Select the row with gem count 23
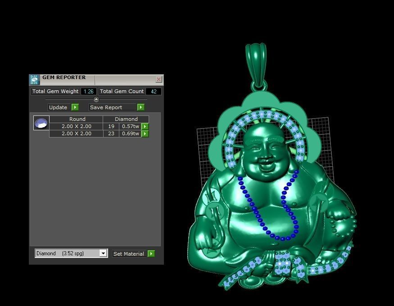The image size is (394, 306). click(99, 134)
